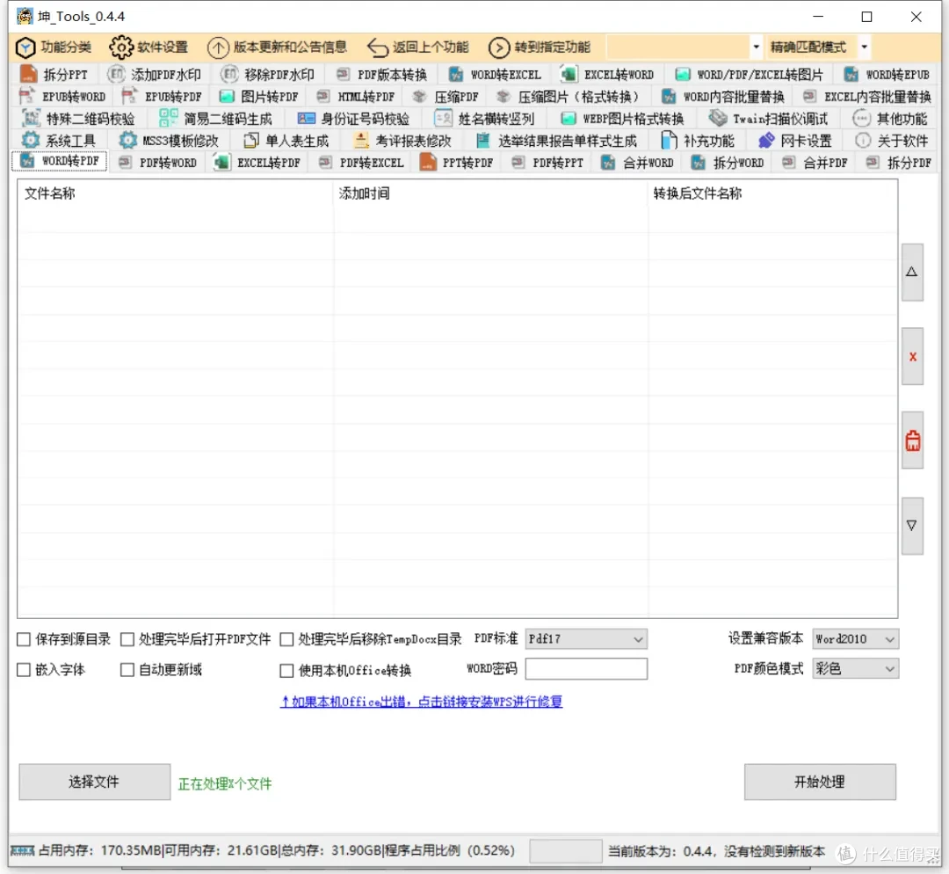The width and height of the screenshot is (949, 874).
Task: Open 系统工具 function
Action: (58, 141)
